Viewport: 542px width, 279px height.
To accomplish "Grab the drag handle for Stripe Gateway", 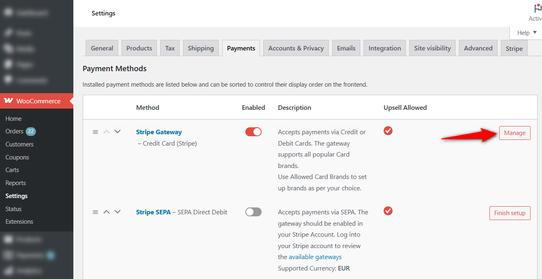I will [95, 132].
